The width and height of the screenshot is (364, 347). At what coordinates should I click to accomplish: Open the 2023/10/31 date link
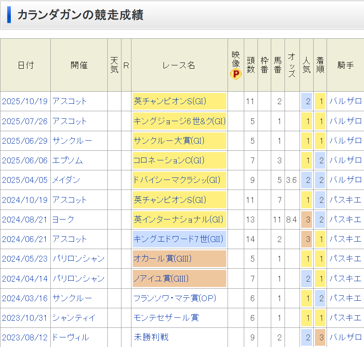point(25,318)
